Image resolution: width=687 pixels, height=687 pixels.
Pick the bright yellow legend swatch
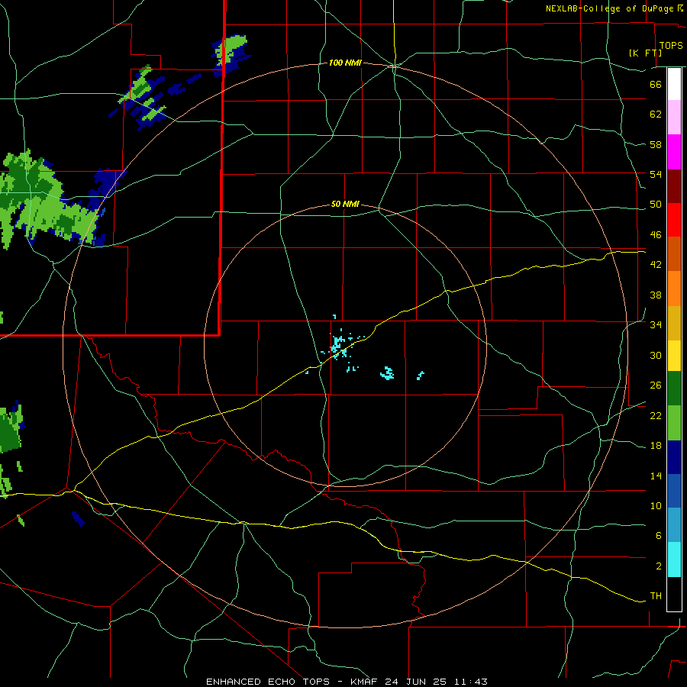(x=674, y=356)
